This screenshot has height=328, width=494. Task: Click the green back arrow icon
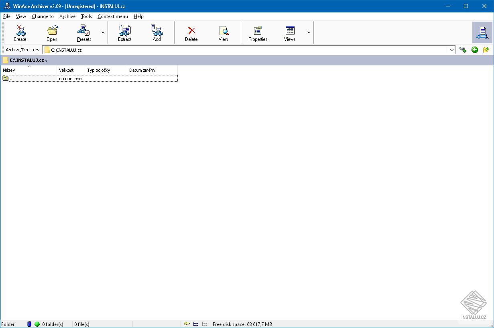475,50
